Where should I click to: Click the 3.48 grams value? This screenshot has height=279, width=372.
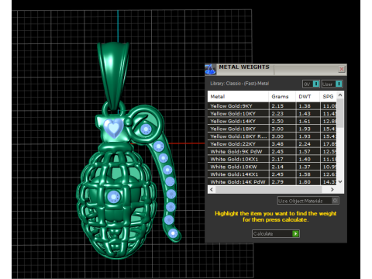[277, 144]
